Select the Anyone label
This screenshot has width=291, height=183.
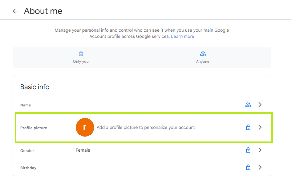point(203,62)
